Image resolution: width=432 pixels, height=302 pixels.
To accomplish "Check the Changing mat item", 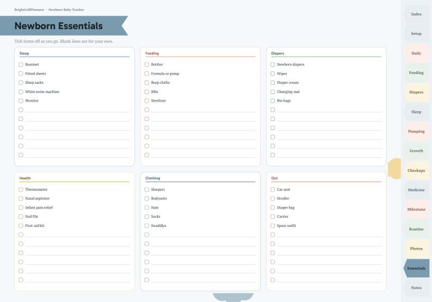I will point(273,92).
